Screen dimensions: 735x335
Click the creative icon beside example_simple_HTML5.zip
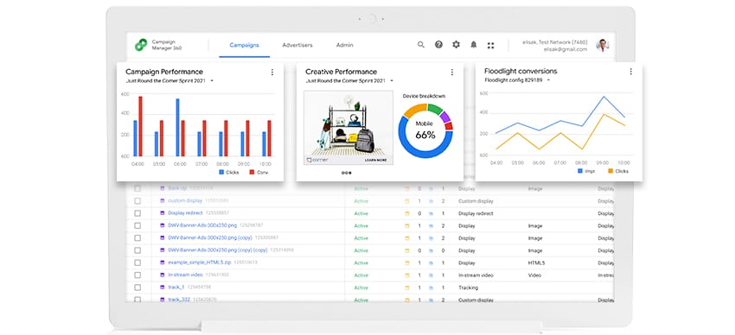[x=163, y=262]
